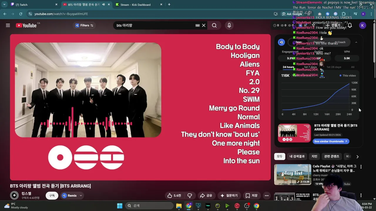
Task: Select the 지민 filter chip
Action: click(x=314, y=156)
